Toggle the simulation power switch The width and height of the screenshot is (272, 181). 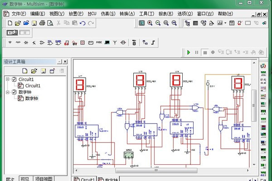[x=12, y=32]
